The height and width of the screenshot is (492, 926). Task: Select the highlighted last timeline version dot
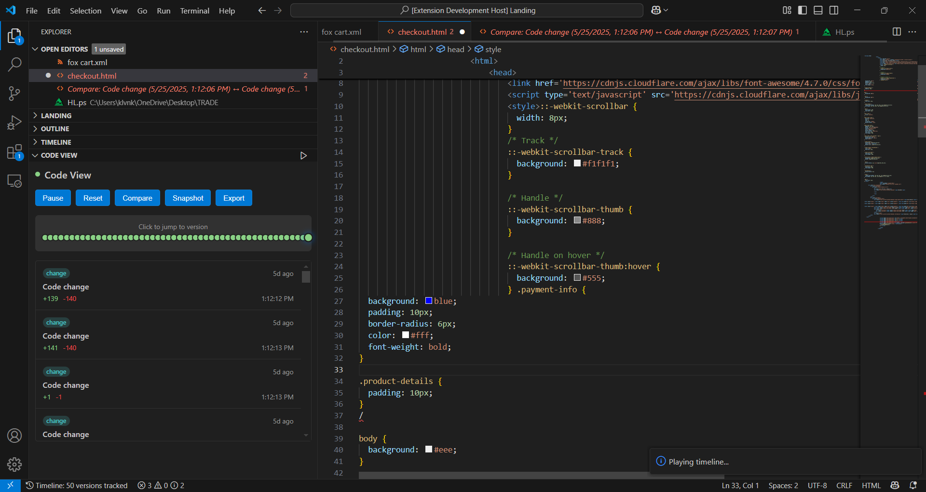(308, 237)
